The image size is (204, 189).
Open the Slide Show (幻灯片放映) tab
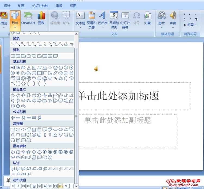[x=40, y=6]
